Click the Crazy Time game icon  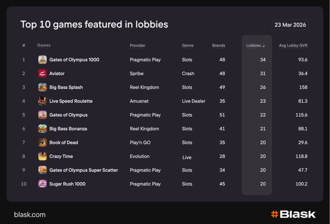43,156
